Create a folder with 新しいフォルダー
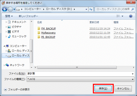This screenshot has width=137, height=96. pyautogui.click(x=28, y=16)
